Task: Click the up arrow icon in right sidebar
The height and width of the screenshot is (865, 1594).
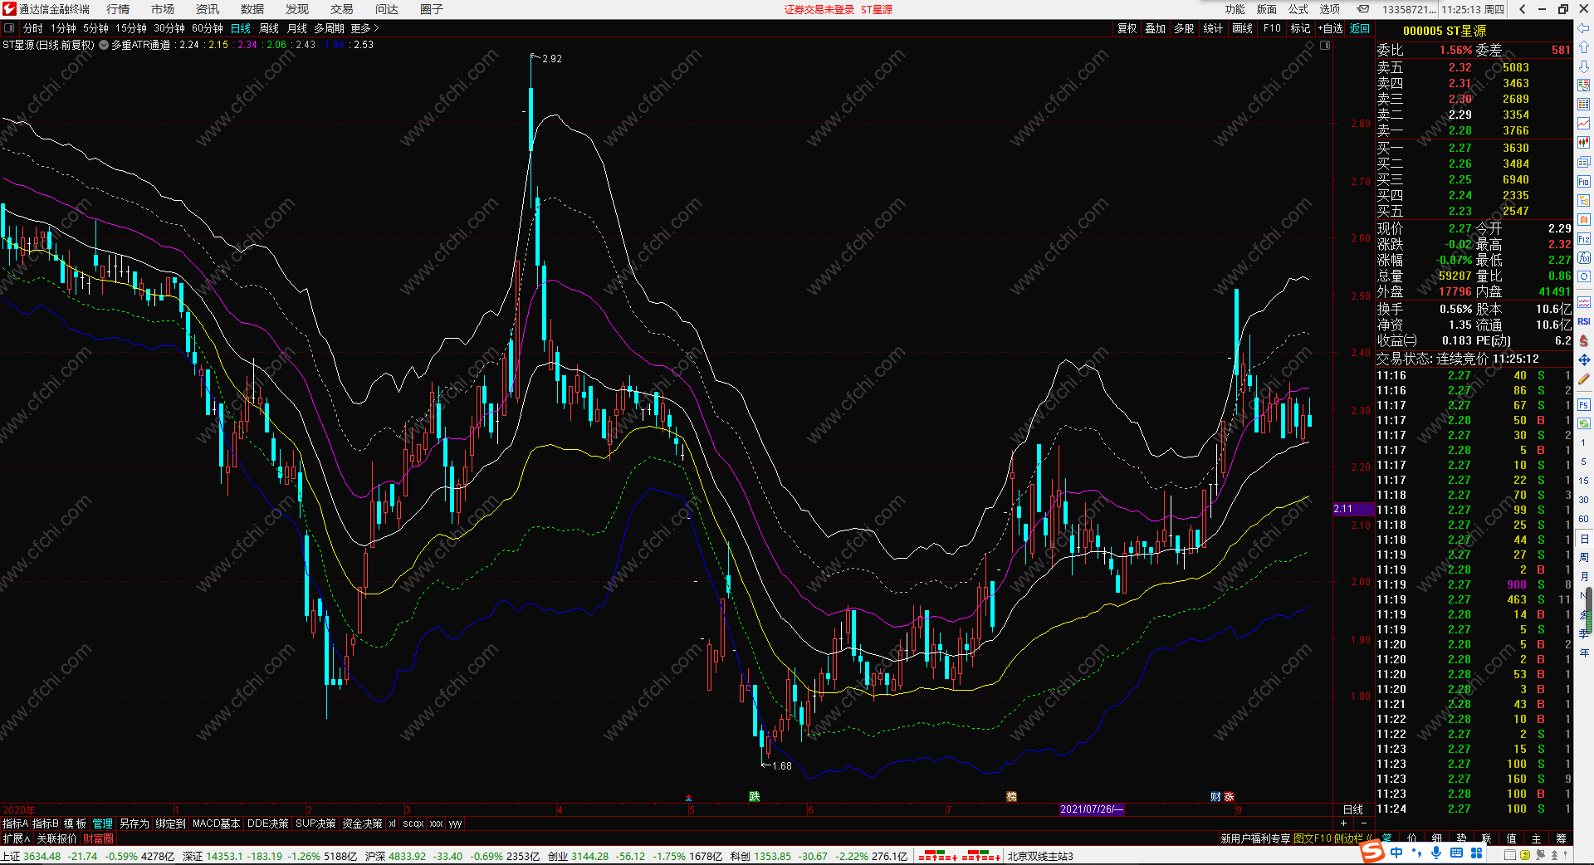Action: (1584, 47)
